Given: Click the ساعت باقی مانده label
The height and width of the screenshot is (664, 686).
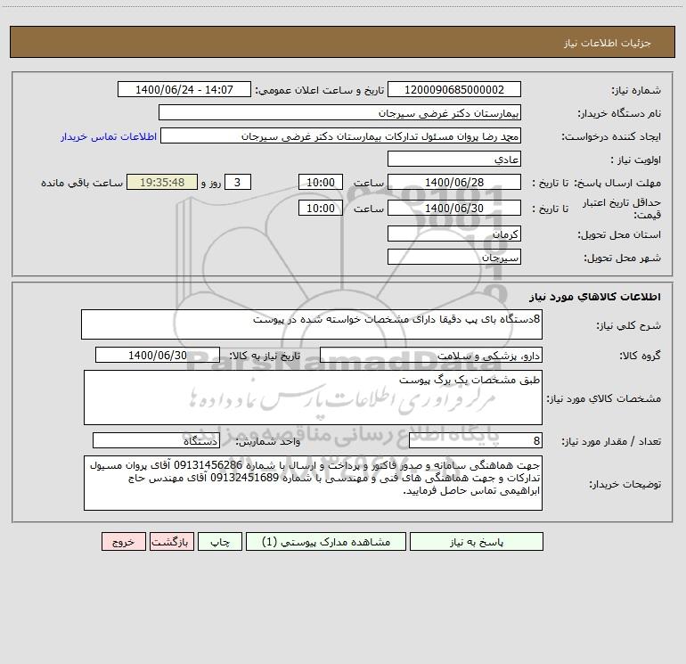Looking at the screenshot, I should [x=82, y=183].
